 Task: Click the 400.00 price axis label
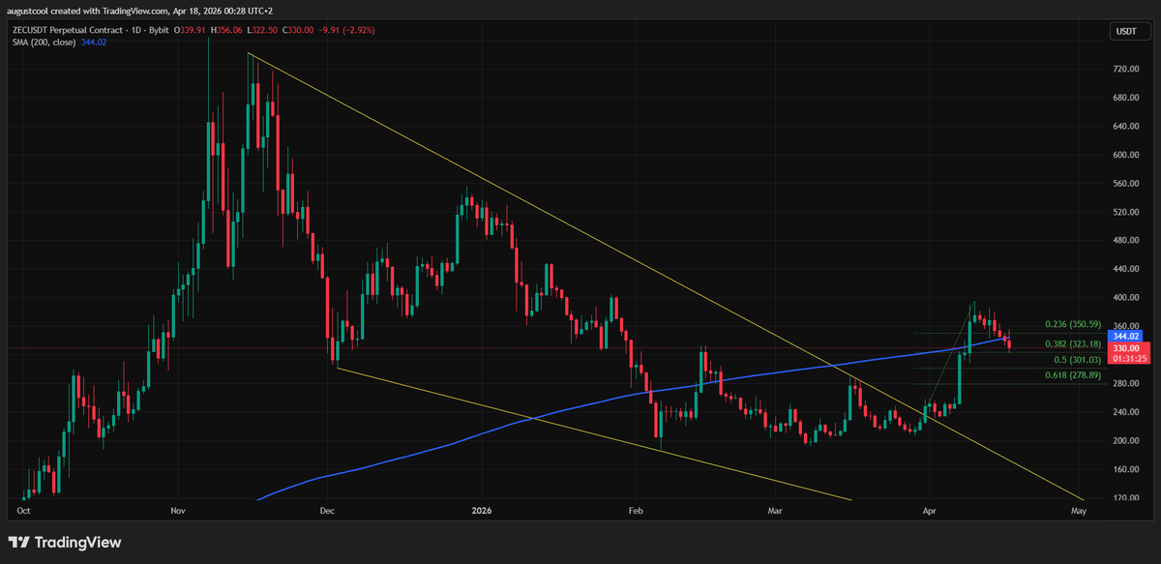(1126, 298)
